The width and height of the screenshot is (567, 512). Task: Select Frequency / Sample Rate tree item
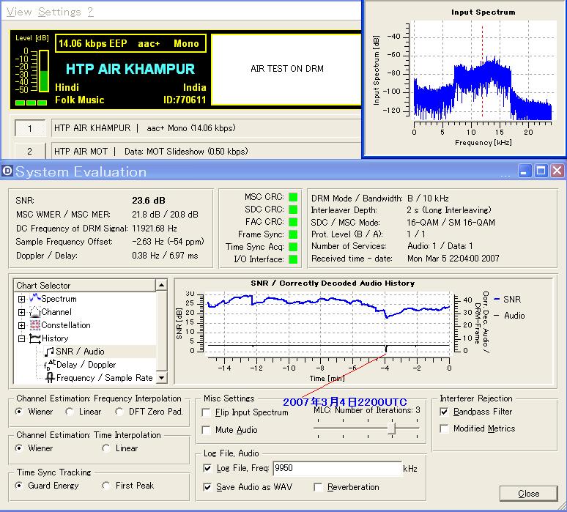105,378
